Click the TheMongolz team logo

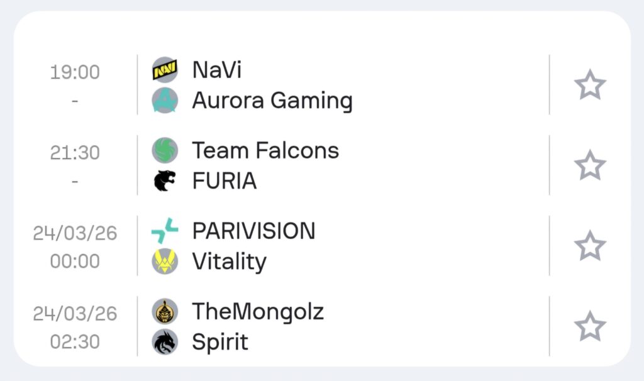pos(165,311)
